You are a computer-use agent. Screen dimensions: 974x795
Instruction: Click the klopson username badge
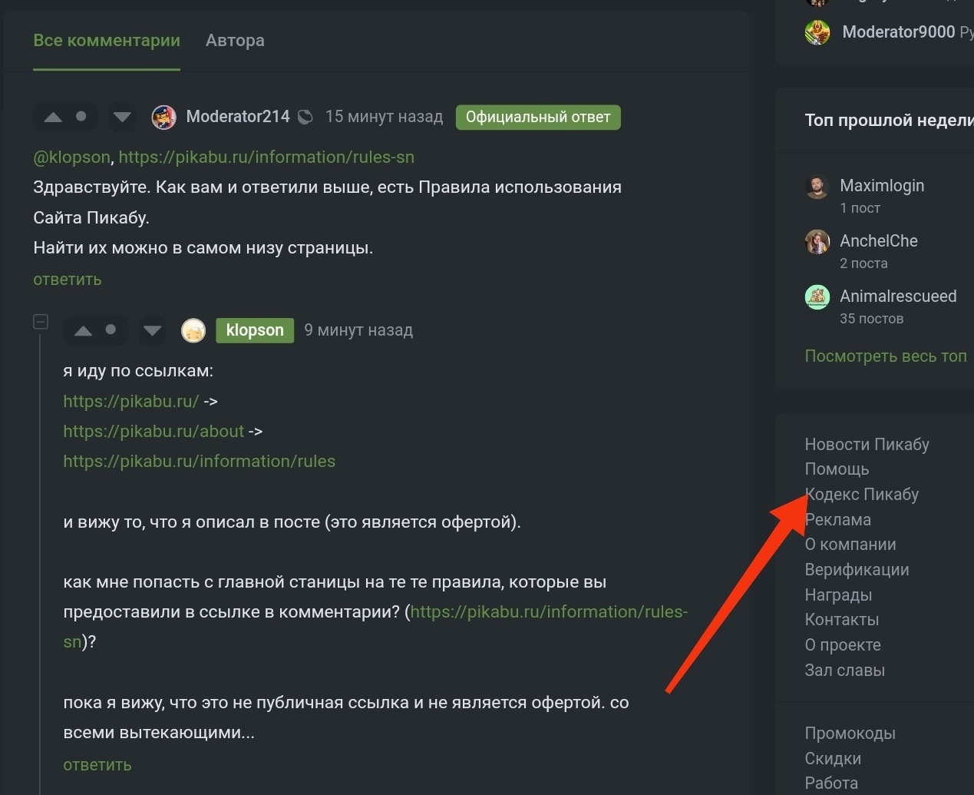(255, 330)
